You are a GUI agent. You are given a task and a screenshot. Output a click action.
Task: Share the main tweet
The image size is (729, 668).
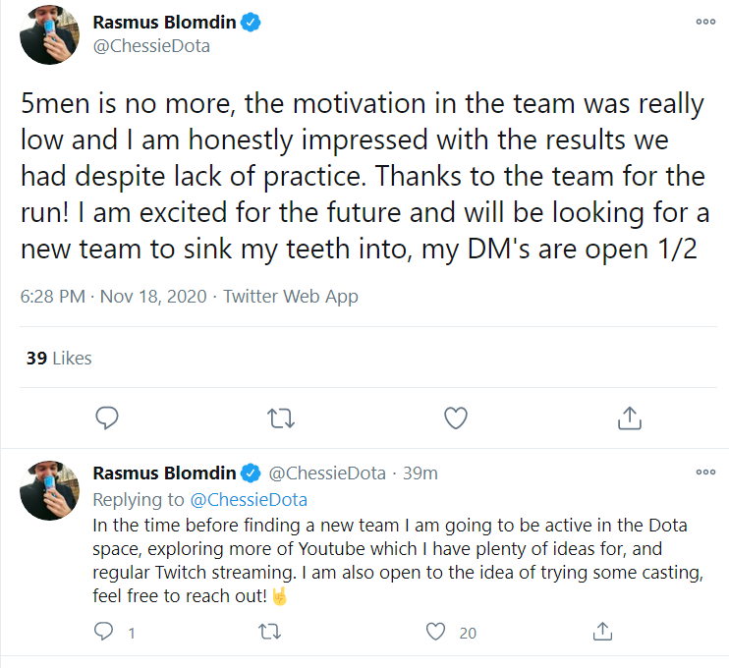[x=629, y=418]
